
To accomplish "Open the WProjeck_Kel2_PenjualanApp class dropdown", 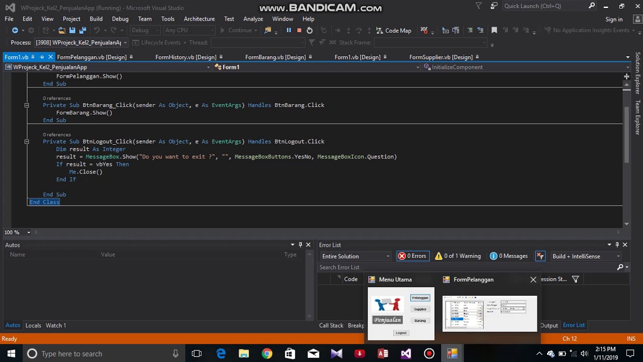I will coord(108,67).
